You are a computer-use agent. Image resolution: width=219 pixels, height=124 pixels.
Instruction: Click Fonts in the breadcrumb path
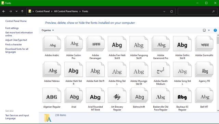point(85,11)
